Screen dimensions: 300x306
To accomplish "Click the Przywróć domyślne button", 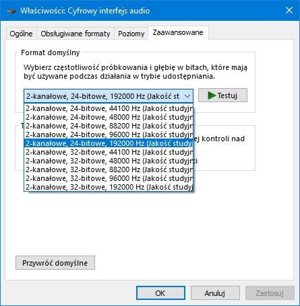I will coord(55,263).
